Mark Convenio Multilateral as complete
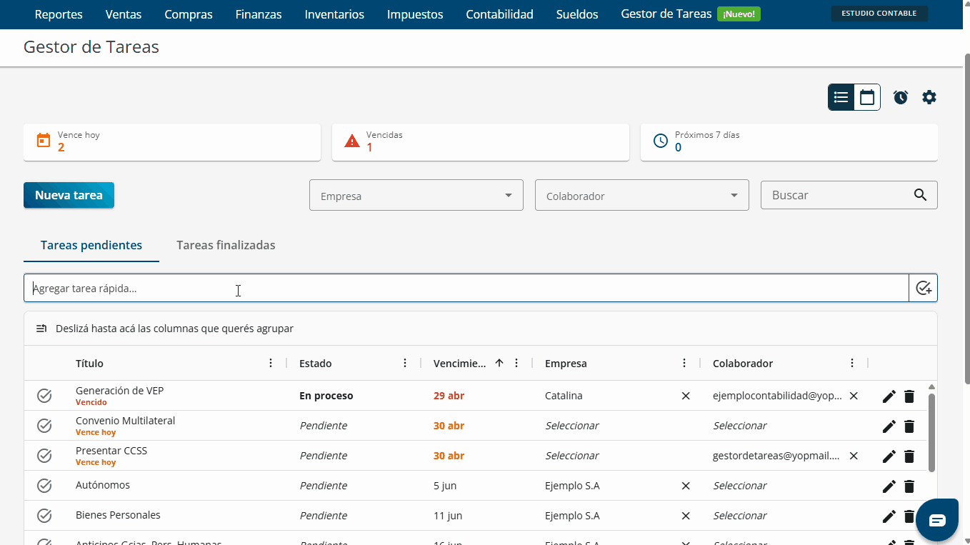 tap(44, 426)
